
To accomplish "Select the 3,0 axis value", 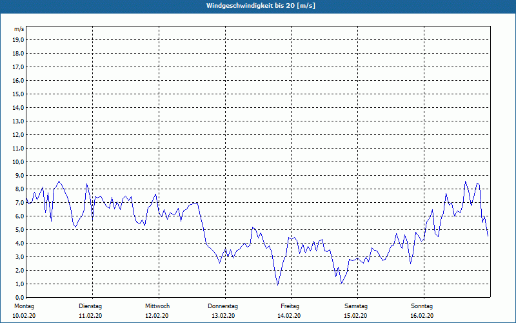I will (x=19, y=256).
